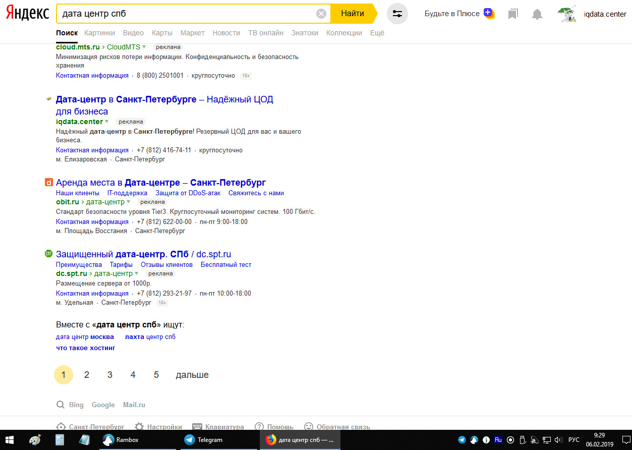632x450 pixels.
Task: Open Дата-центр в Санкт-Петербурге result title
Action: pos(164,105)
